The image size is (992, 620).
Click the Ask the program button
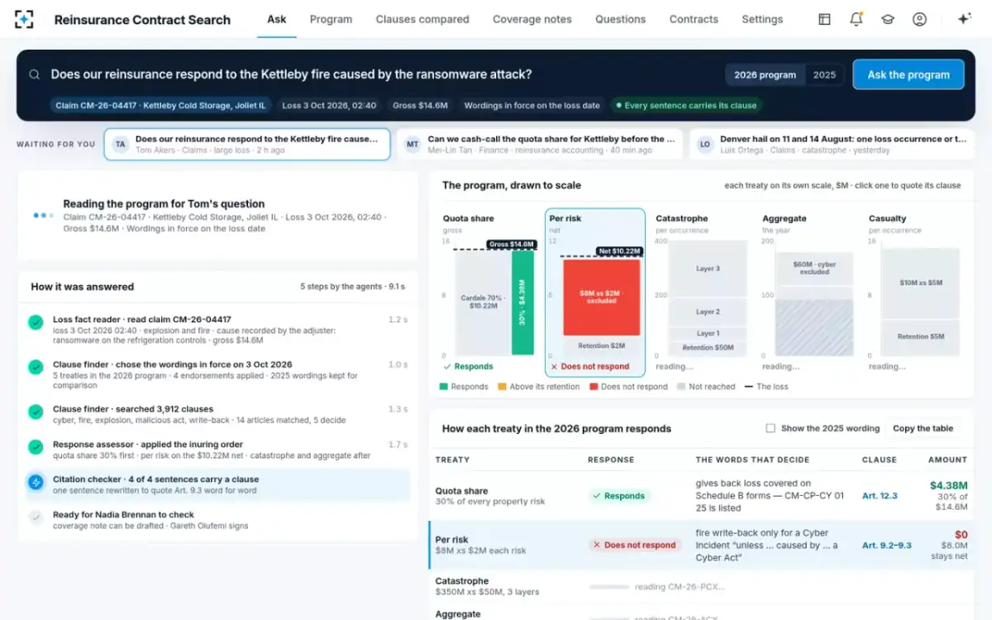coord(909,74)
